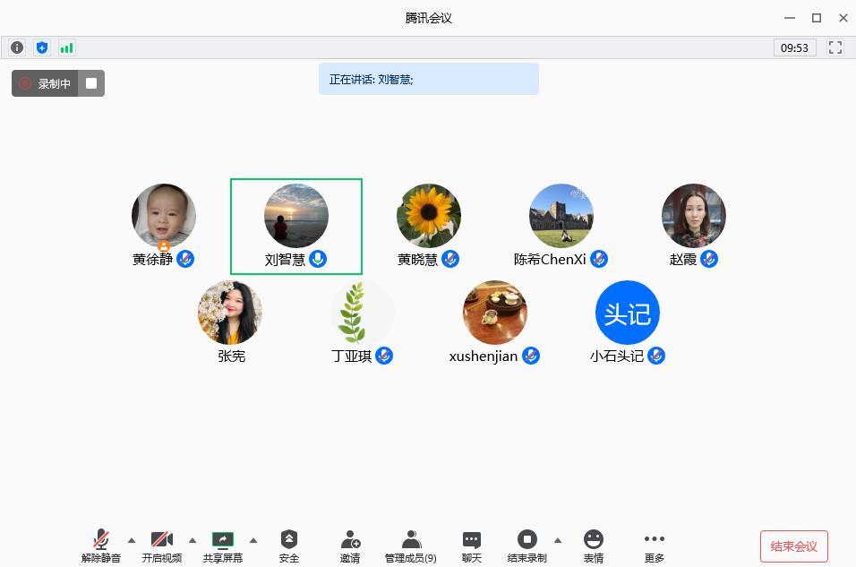Click the name label 张宪
Viewport: 856px width, 567px height.
[x=232, y=357]
